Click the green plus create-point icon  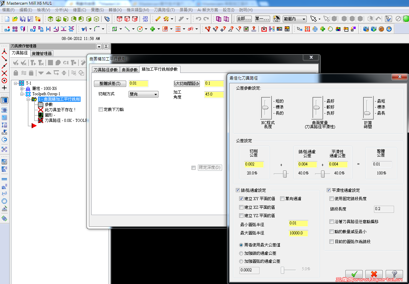click(x=153, y=29)
